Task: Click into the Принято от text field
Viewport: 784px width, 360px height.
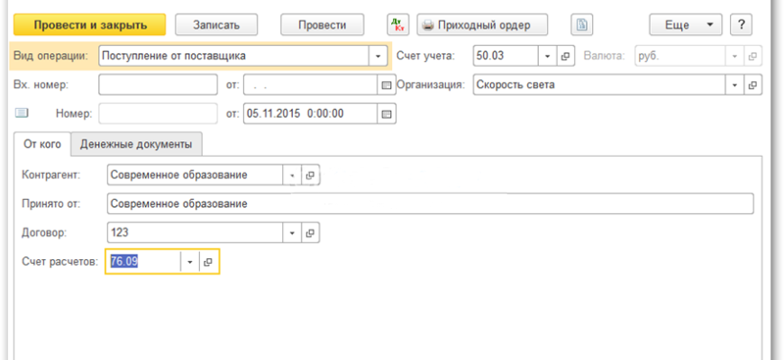Action: pos(429,203)
